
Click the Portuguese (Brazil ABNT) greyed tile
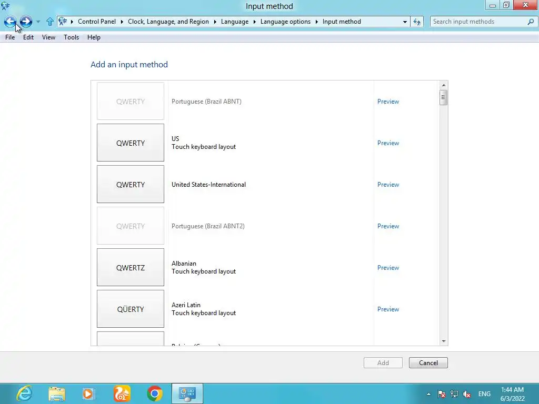point(131,101)
